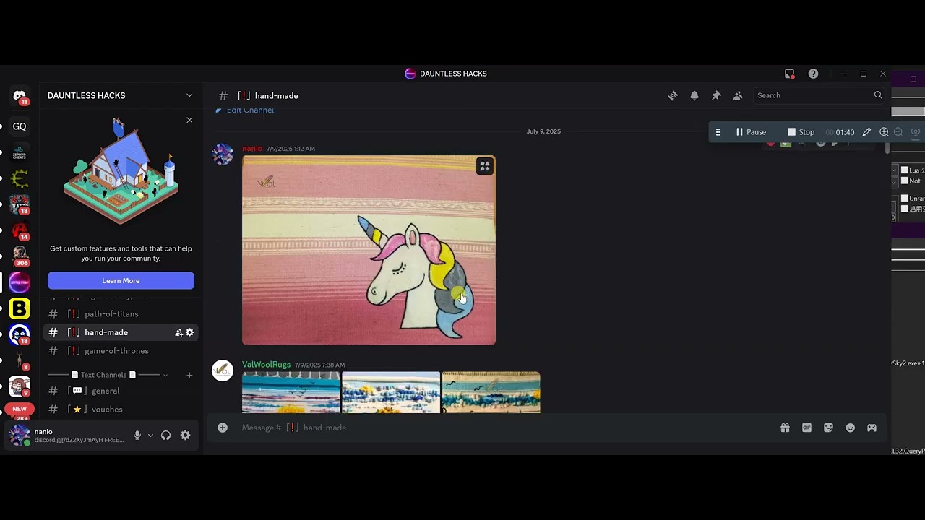Open the sticker picker
Screen dimensions: 925x520
(829, 428)
